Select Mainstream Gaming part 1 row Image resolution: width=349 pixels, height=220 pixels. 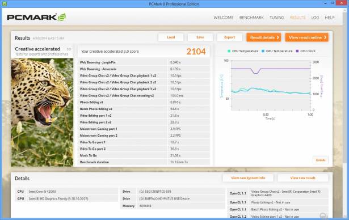click(144, 129)
